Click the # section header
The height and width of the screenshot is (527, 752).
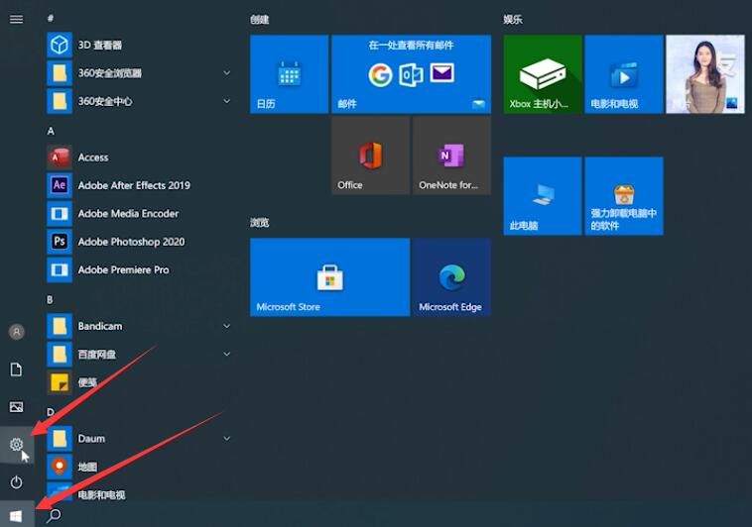51,18
